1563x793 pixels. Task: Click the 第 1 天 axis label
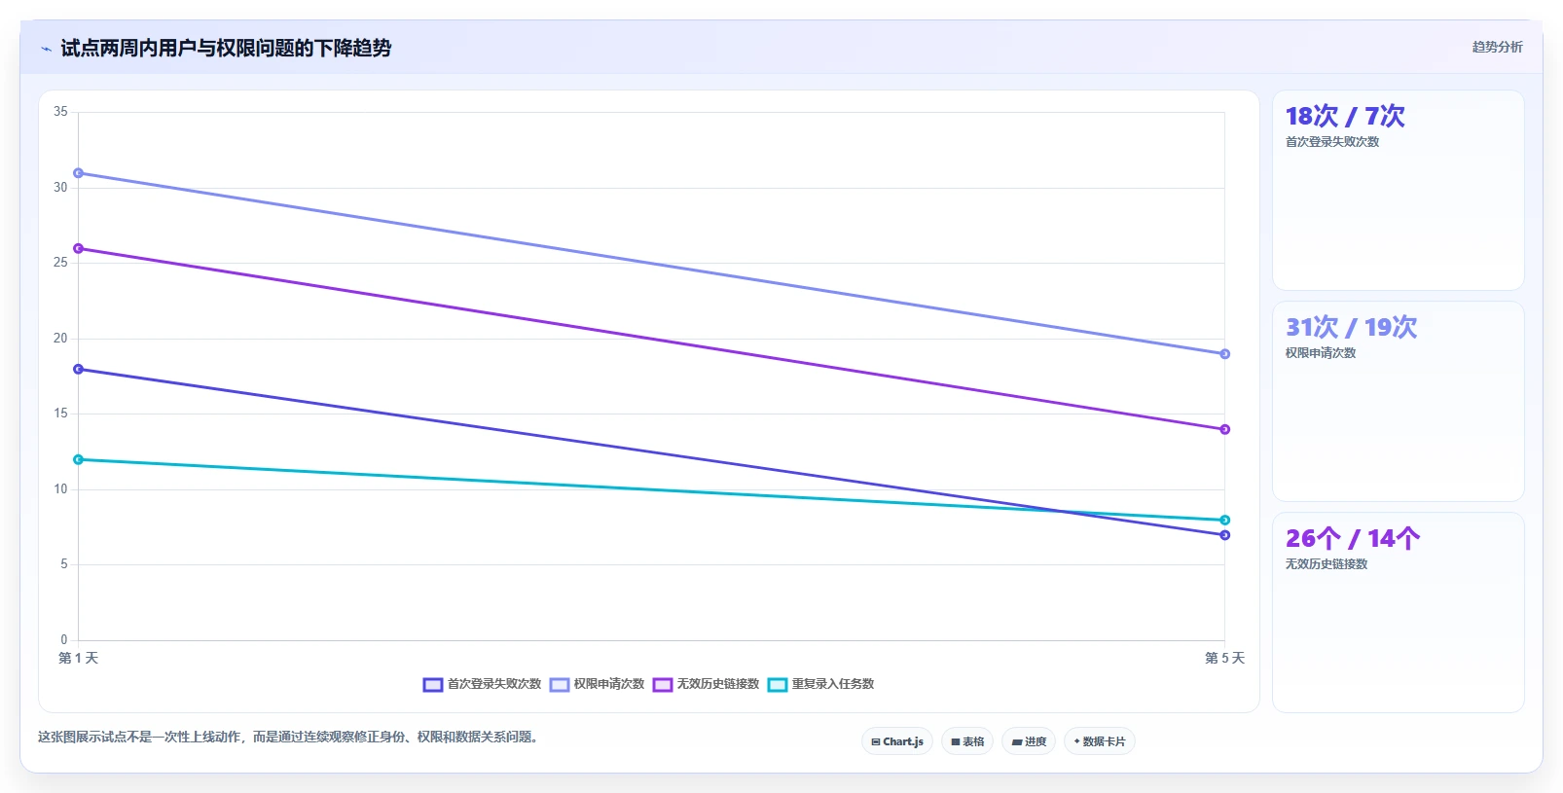[79, 659]
